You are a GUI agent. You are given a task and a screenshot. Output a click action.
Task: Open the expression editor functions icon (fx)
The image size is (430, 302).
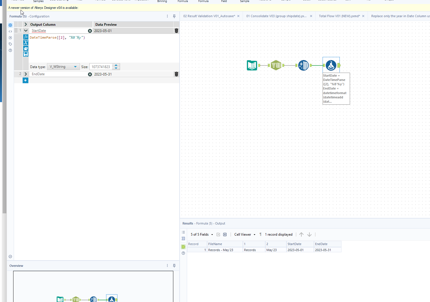click(25, 37)
